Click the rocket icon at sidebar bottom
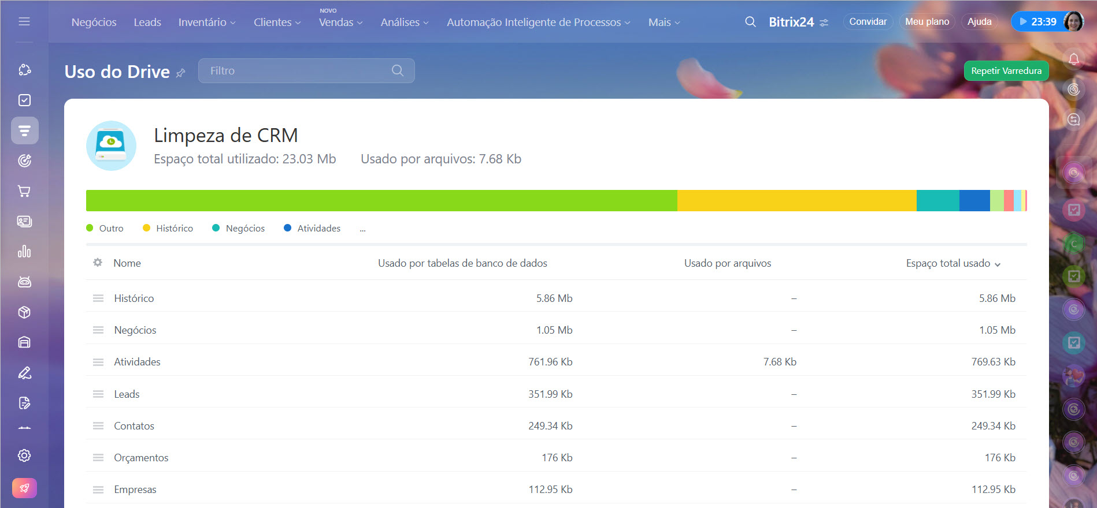The image size is (1097, 508). tap(24, 488)
